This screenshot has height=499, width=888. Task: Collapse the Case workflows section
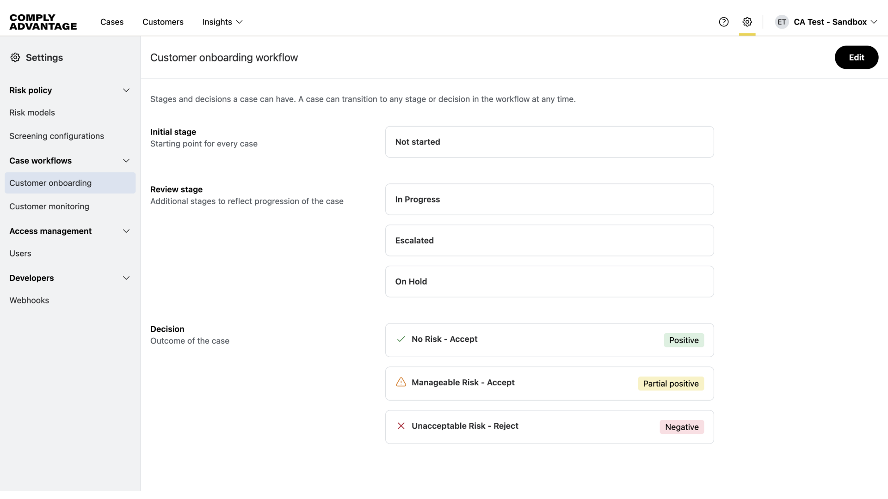tap(126, 161)
